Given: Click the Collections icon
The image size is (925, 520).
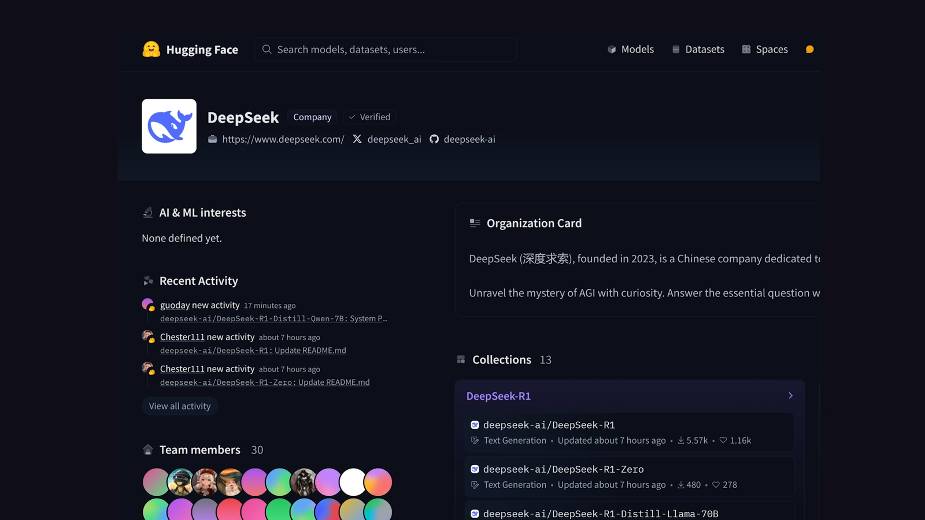Looking at the screenshot, I should coord(461,359).
